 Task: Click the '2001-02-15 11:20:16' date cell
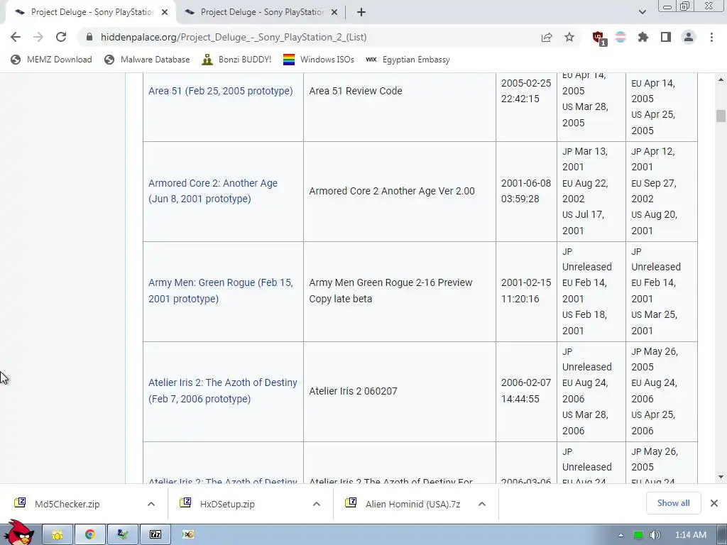point(526,290)
